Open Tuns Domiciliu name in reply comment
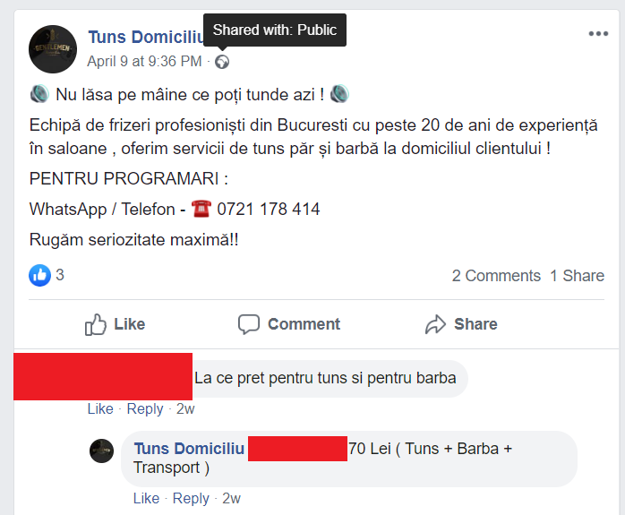Screen dimensions: 625x515 pyautogui.click(x=189, y=449)
